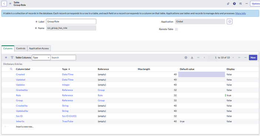This screenshot has height=136, width=260.
Task: Click the highlighted Default value cell for Created
Action: click(202, 74)
